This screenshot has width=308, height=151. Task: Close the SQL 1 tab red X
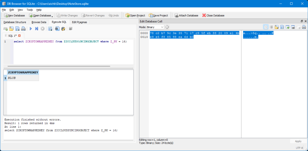(x=19, y=36)
